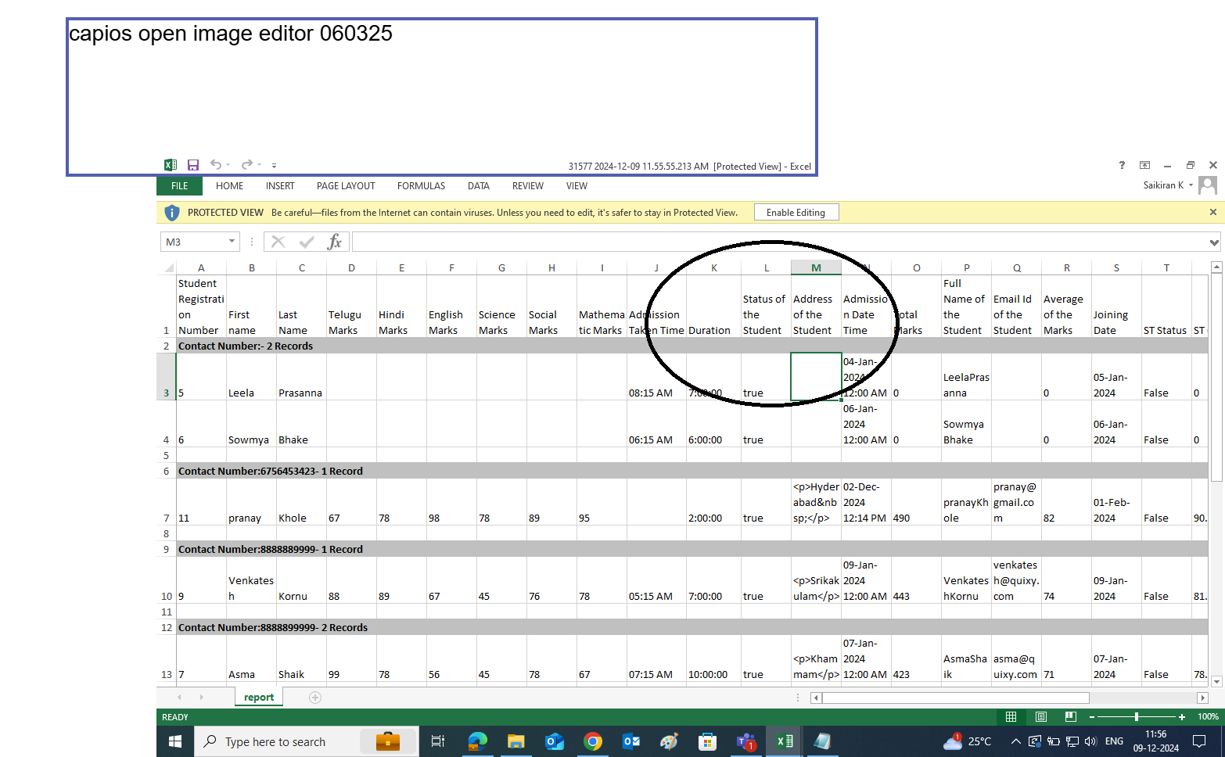1225x757 pixels.
Task: Click the ENG language indicator
Action: point(1115,741)
